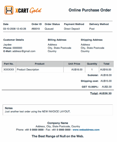Click the address@gmail.com email address
The height and width of the screenshot is (142, 117).
coord(24,51)
